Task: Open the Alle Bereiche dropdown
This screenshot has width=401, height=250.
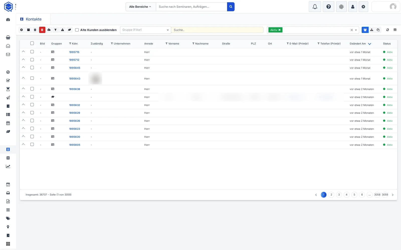Action: click(141, 7)
